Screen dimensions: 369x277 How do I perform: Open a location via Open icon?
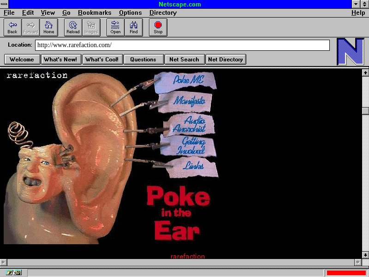(115, 27)
